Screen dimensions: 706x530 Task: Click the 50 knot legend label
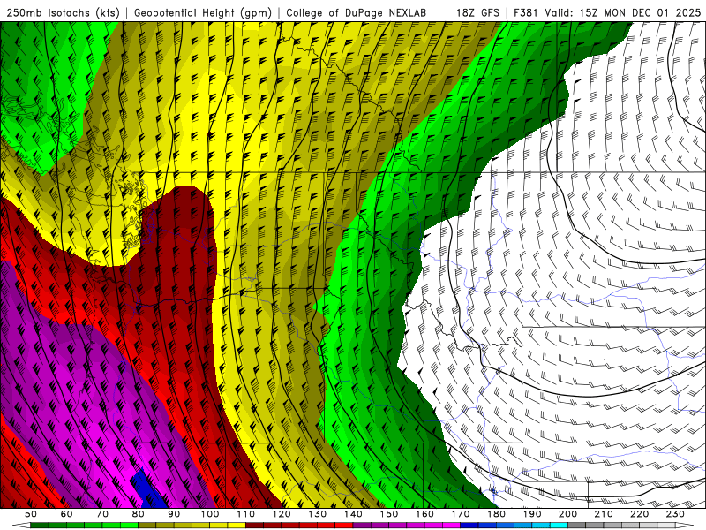30,514
